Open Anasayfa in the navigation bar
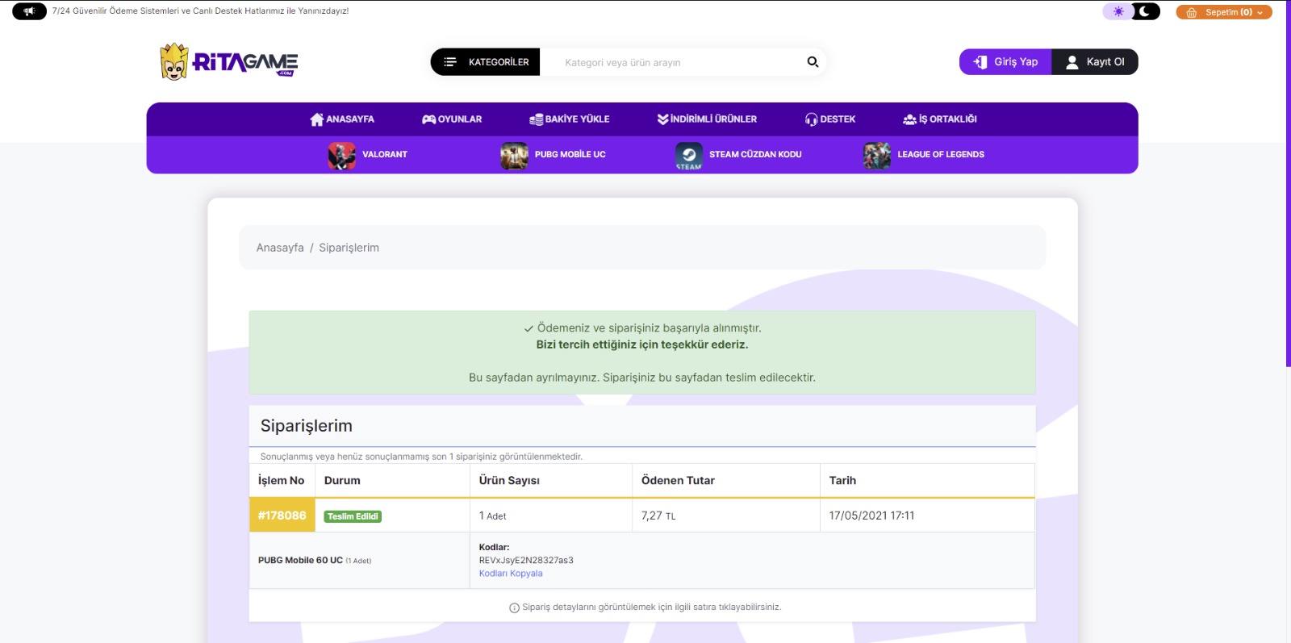This screenshot has width=1291, height=643. pyautogui.click(x=342, y=119)
